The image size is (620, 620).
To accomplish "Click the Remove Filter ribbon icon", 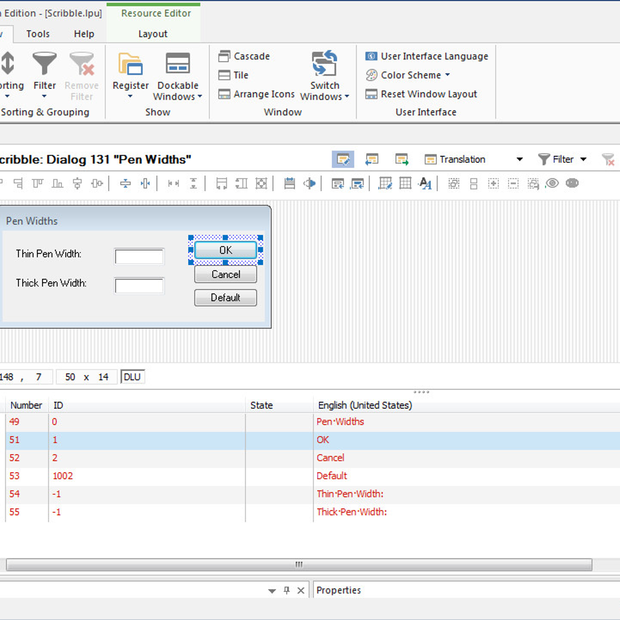I will pyautogui.click(x=81, y=76).
